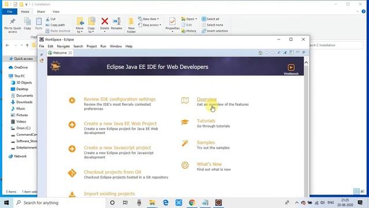The image size is (369, 208).
Task: Maximize the Welcome view using its toolbar icon
Action: click(x=304, y=52)
